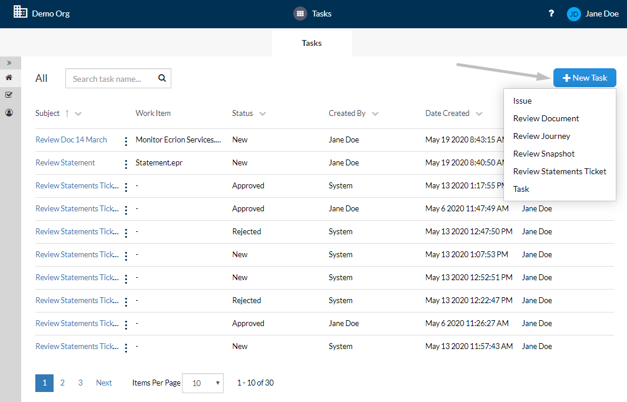Screen dimensions: 627x402
Task: Select Review Journey menu entry
Action: 542,136
